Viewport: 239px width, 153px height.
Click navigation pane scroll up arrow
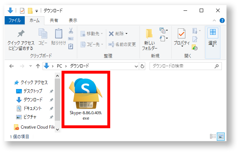[58, 76]
